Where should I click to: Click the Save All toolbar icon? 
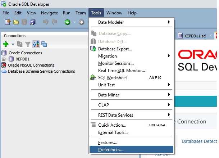(x=33, y=22)
